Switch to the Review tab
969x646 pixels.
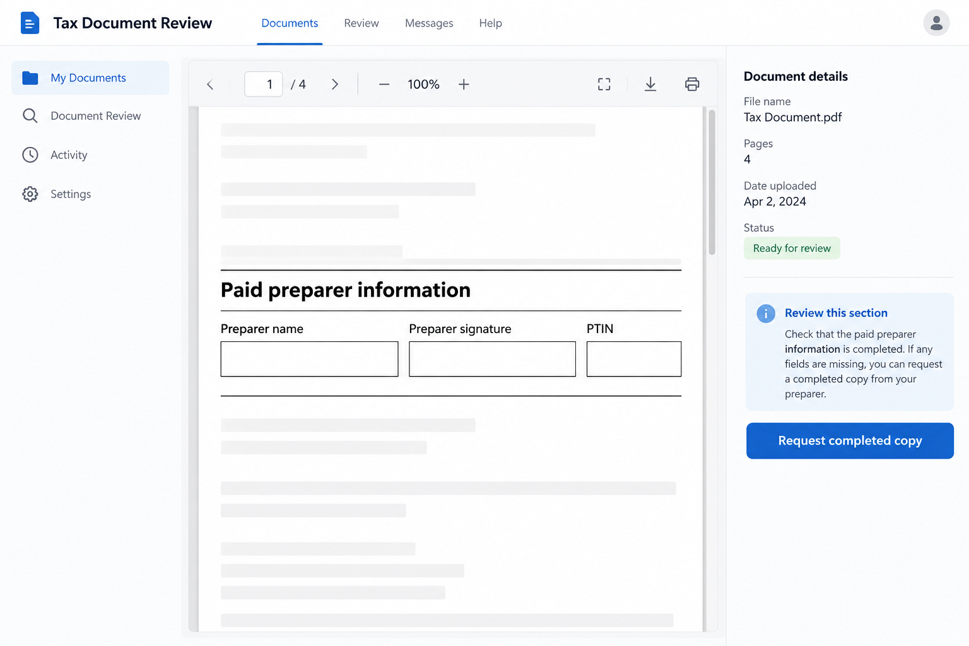coord(361,23)
